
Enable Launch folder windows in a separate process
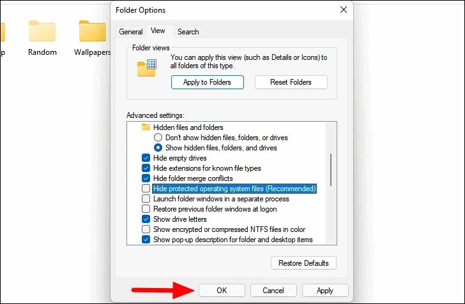pyautogui.click(x=146, y=199)
